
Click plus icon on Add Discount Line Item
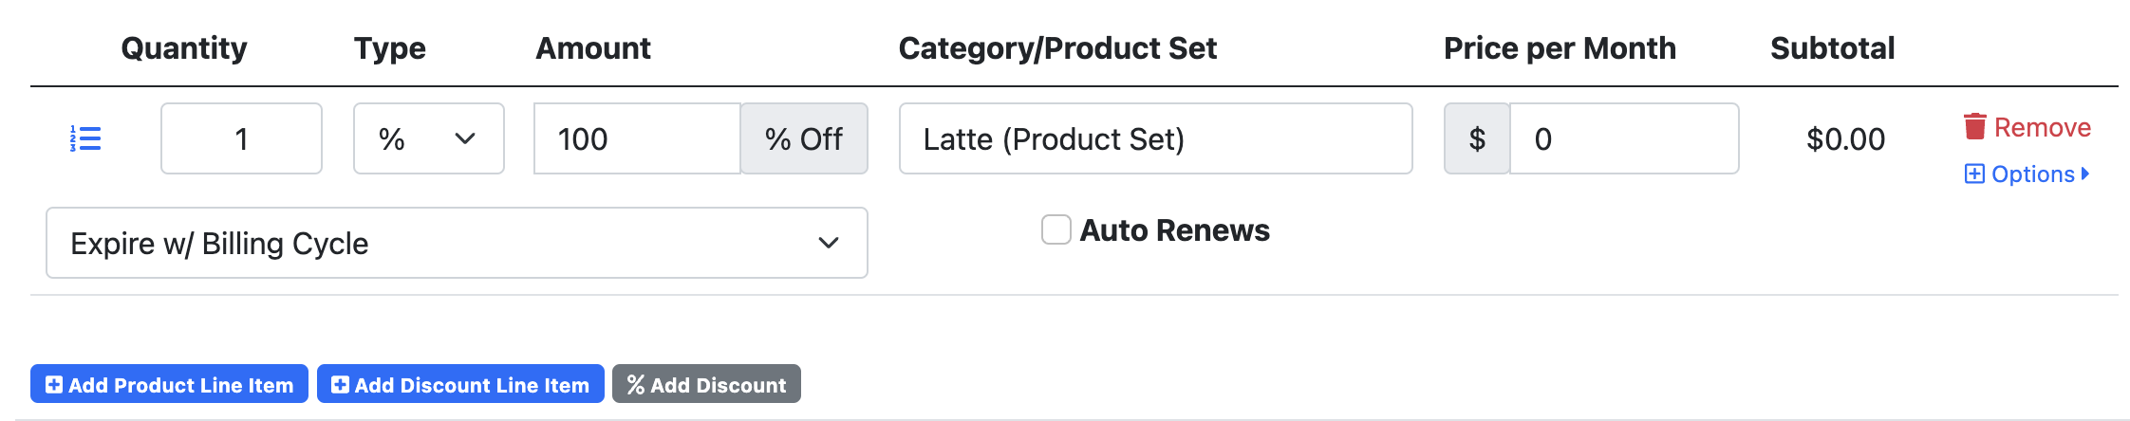pyautogui.click(x=340, y=384)
